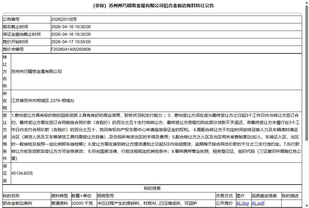Click the vertical 保证金 label
This screenshot has height=208, width=309.
tap(5, 173)
